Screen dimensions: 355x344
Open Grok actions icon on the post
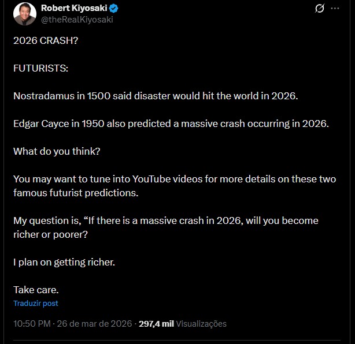point(318,9)
